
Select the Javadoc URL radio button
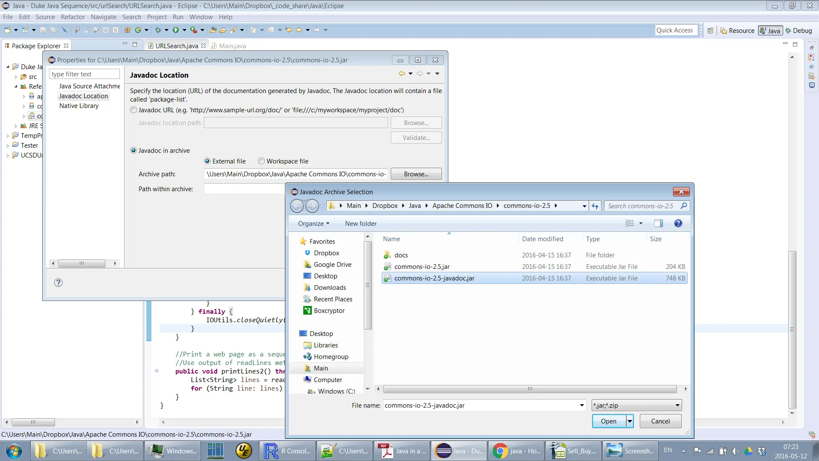tap(134, 110)
